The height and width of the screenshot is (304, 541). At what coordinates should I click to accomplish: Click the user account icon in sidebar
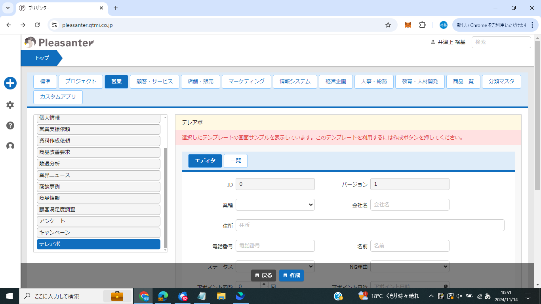coord(10,146)
